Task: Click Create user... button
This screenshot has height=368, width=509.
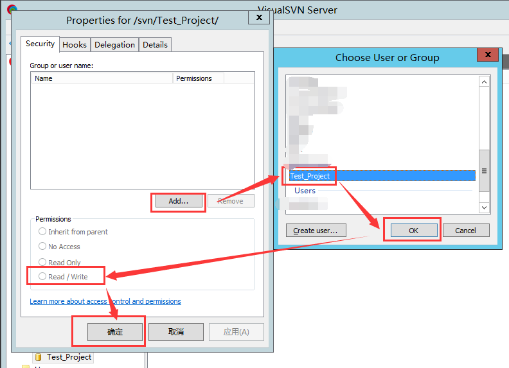Action: point(316,231)
